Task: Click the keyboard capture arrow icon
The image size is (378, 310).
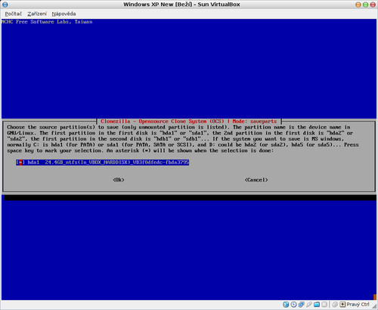Action: point(342,305)
